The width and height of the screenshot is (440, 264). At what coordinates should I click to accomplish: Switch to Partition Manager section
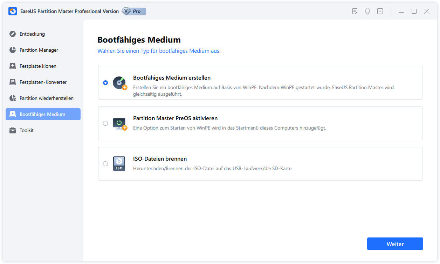39,50
